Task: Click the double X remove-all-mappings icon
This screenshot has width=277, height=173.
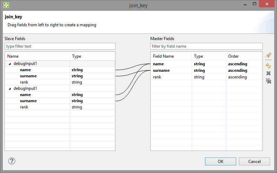Action: (268, 81)
